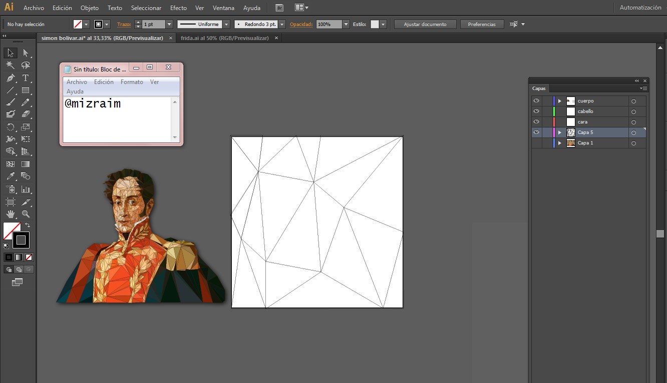The height and width of the screenshot is (383, 667).
Task: Switch to the frida.ai document tab
Action: [x=225, y=38]
